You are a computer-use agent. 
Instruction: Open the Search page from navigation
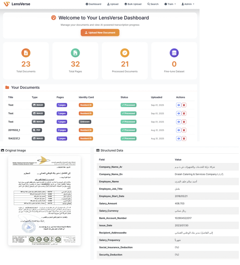coord(153,4)
